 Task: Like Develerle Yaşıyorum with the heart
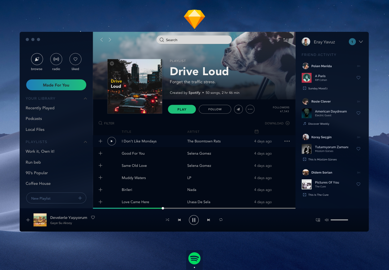click(93, 218)
